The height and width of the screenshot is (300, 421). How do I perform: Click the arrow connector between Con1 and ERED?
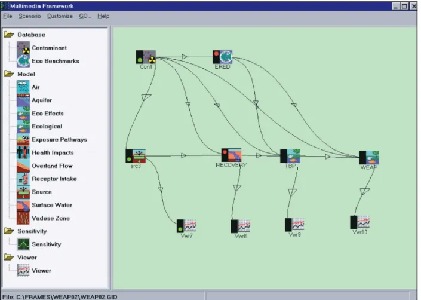[x=184, y=57]
